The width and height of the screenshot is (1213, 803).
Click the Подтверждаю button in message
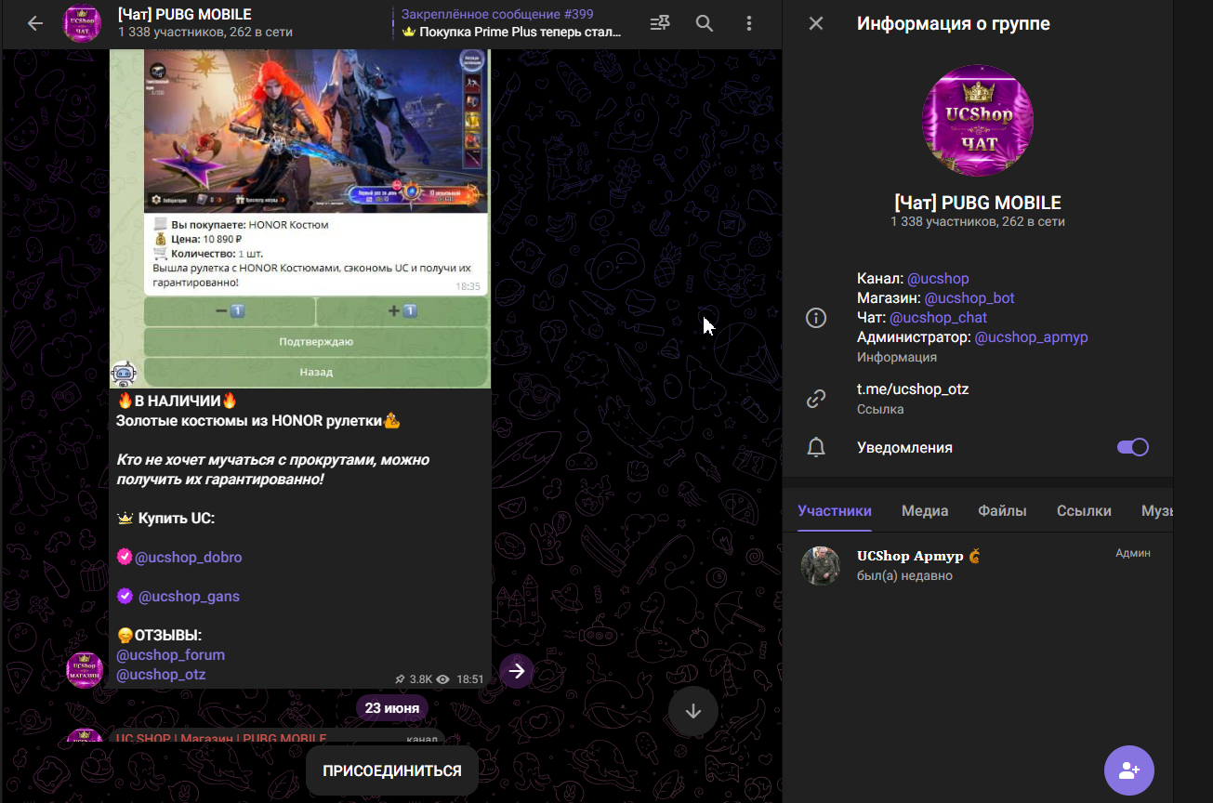tap(316, 342)
